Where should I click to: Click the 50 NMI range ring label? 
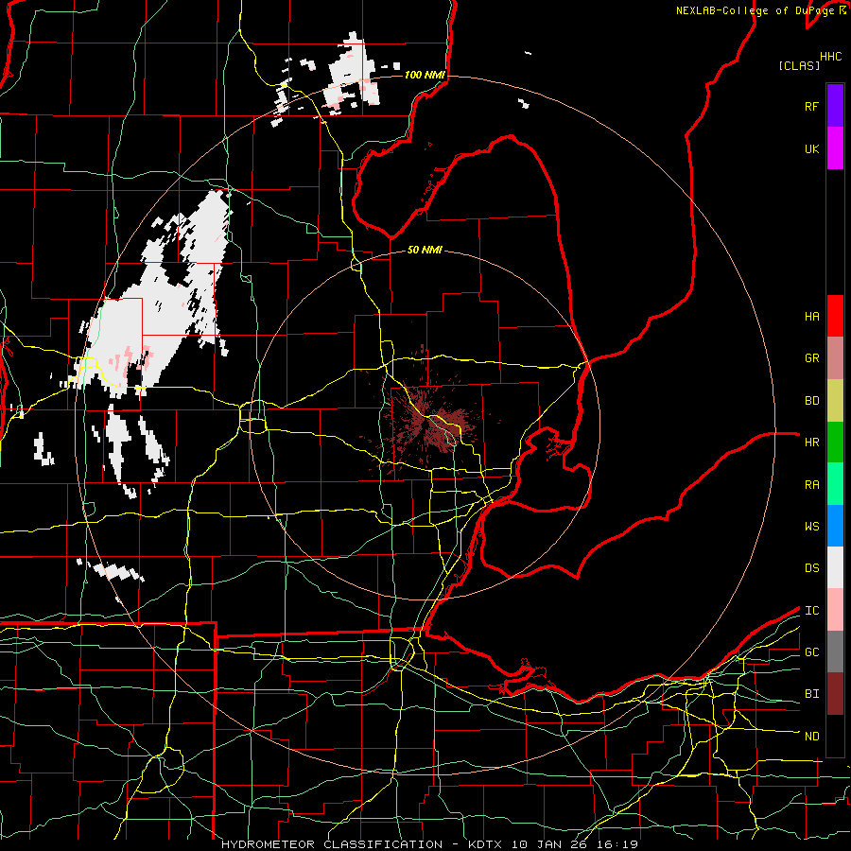point(425,250)
